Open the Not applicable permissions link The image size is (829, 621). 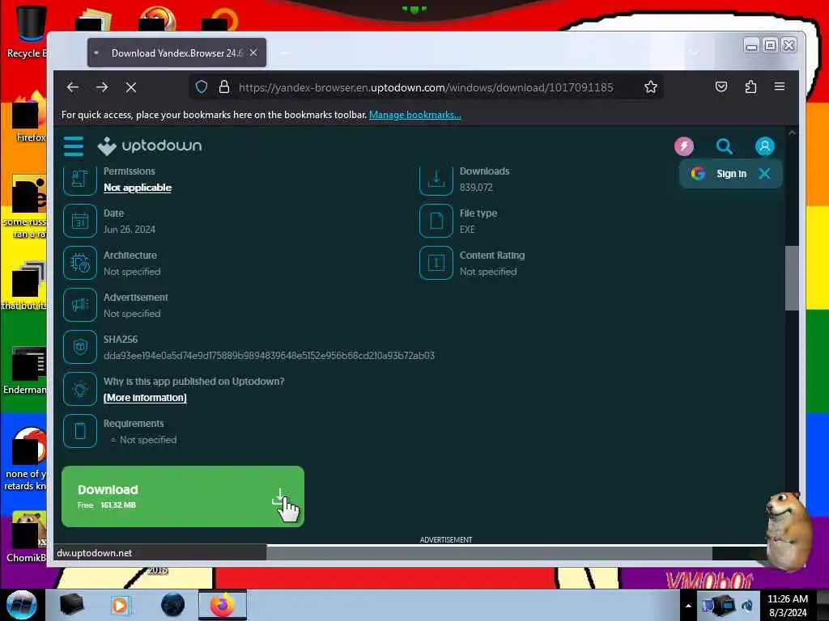(138, 188)
